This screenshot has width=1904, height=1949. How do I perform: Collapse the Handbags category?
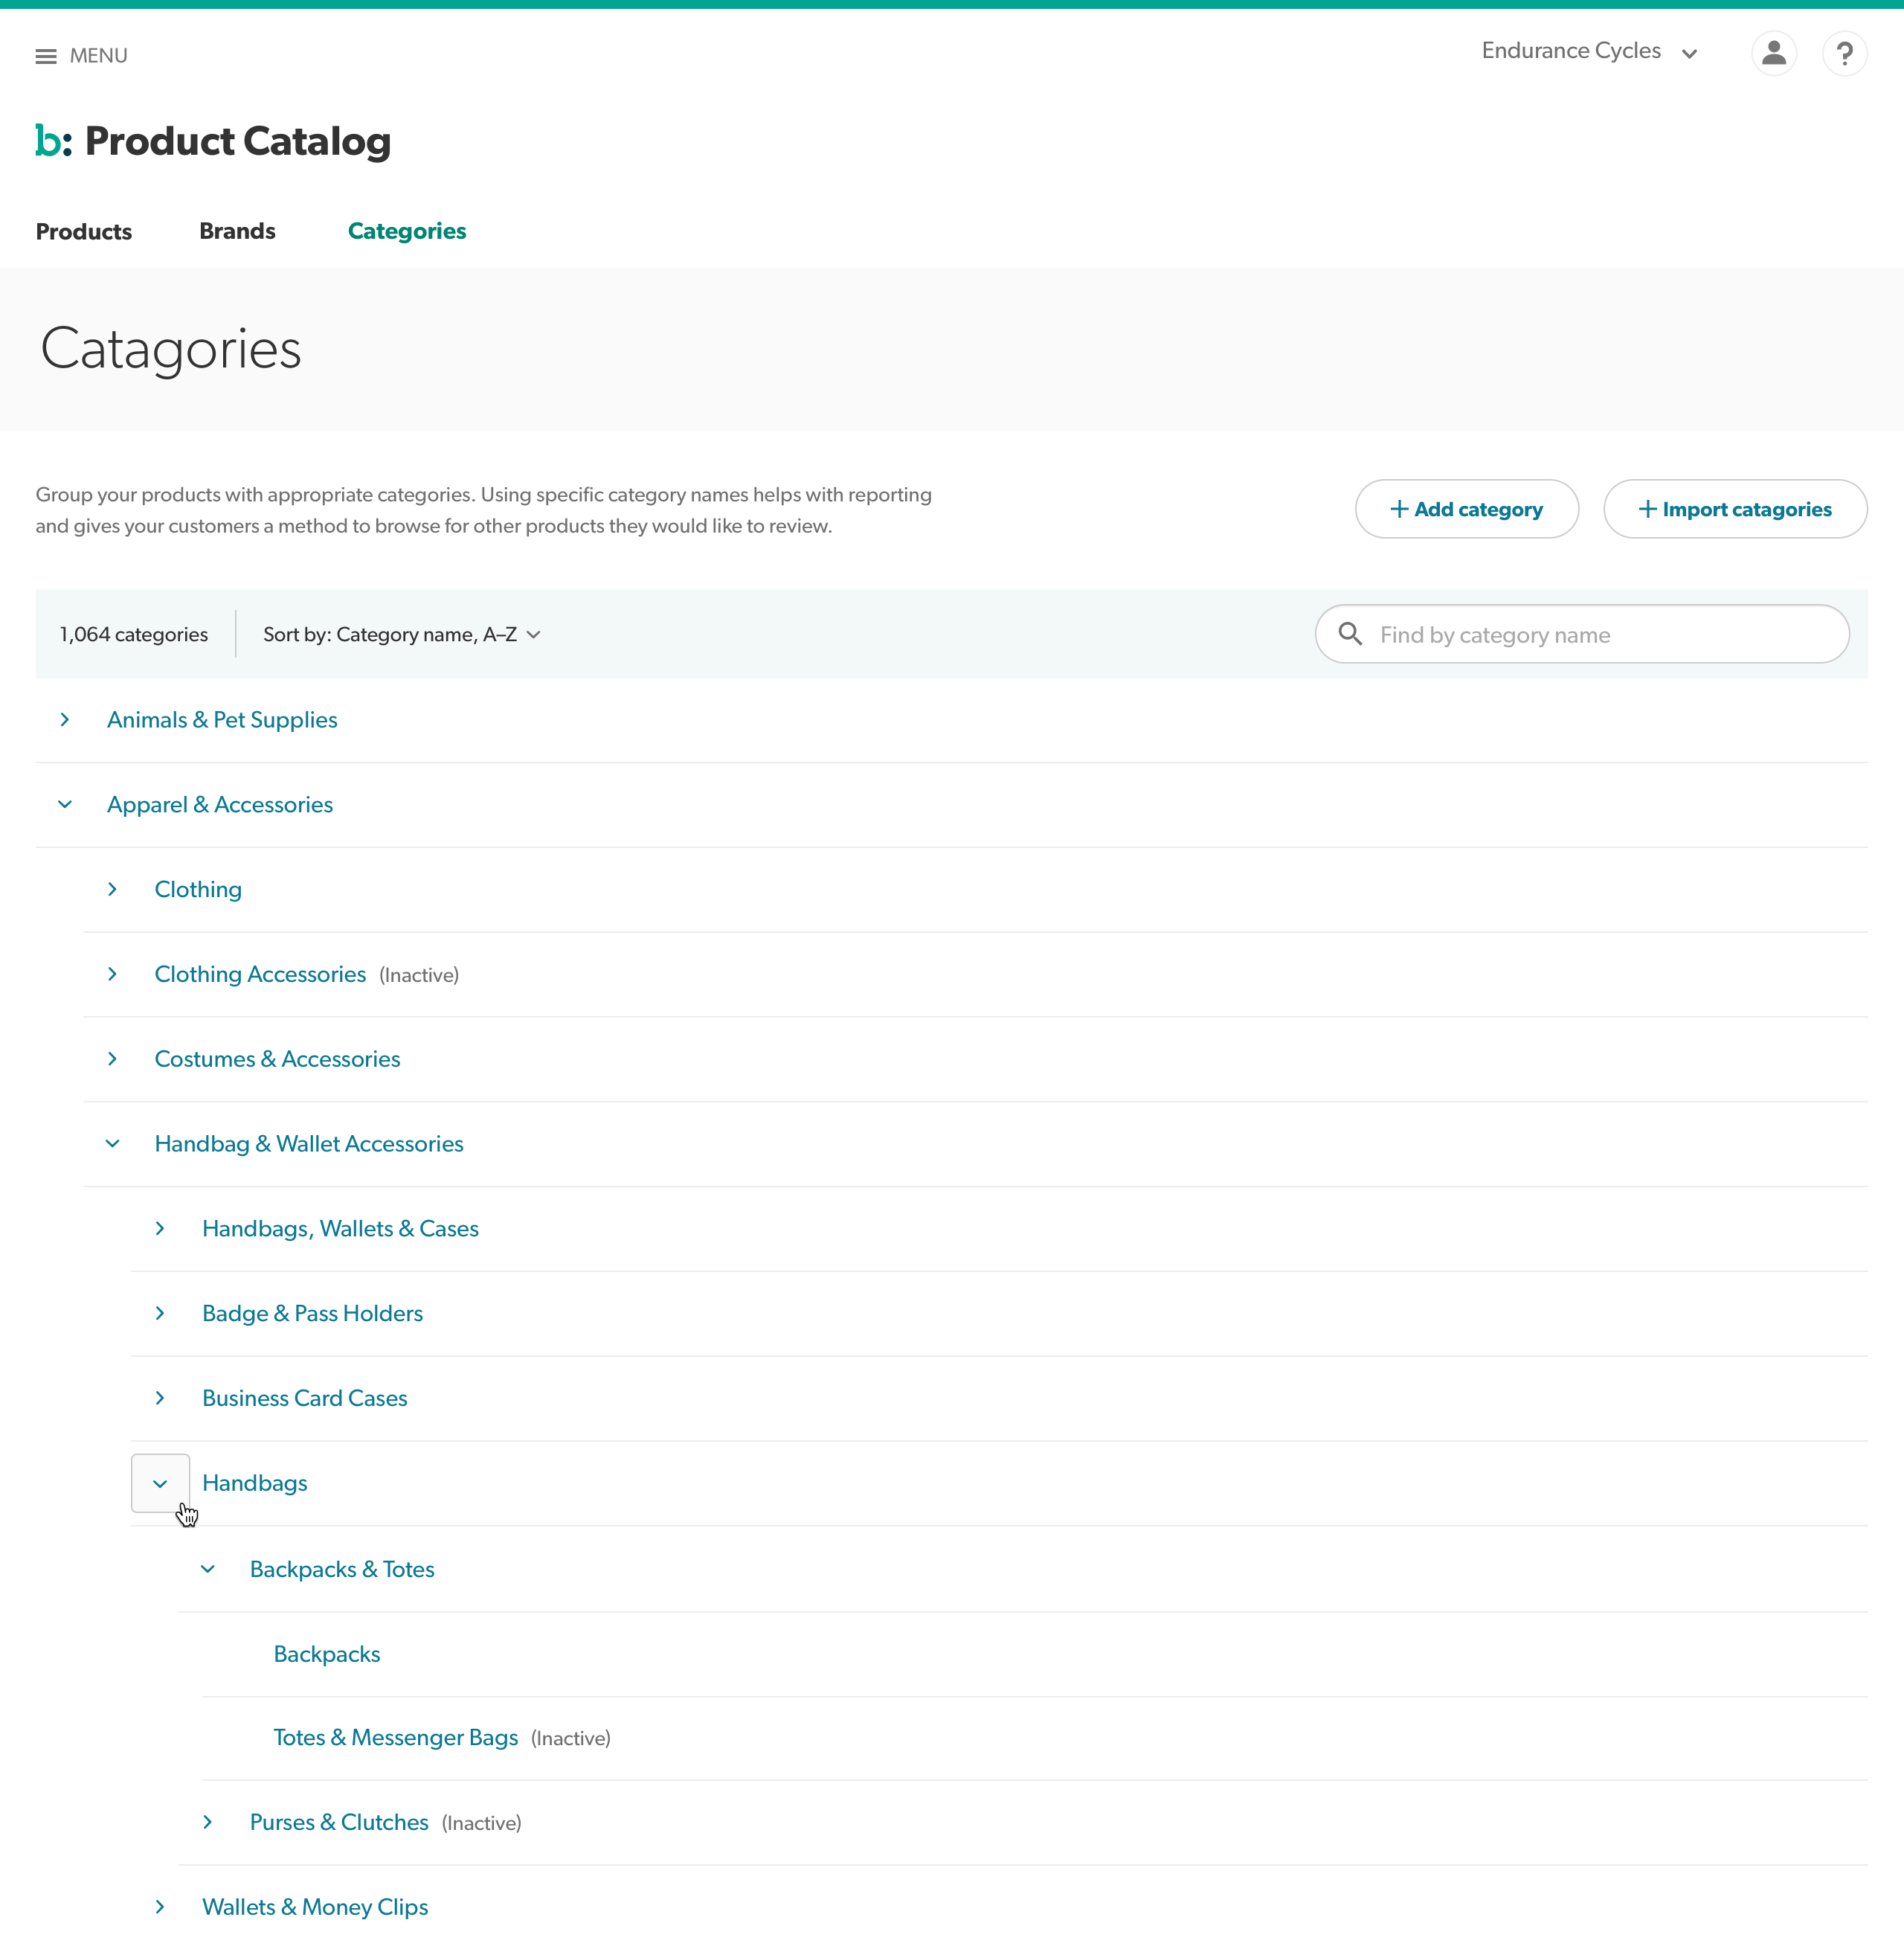point(160,1483)
